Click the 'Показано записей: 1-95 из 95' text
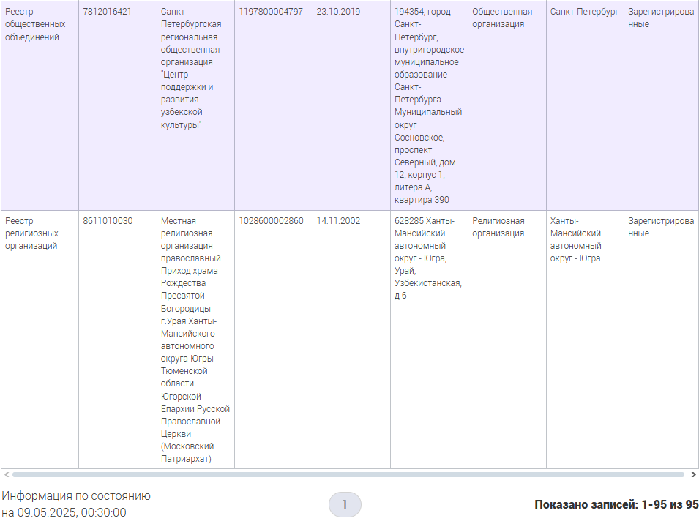The height and width of the screenshot is (524, 699). click(616, 505)
